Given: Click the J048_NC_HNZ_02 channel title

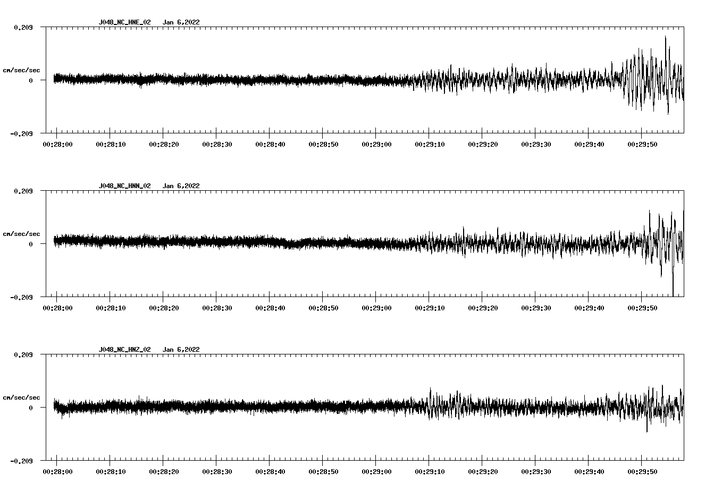Looking at the screenshot, I should coord(124,350).
